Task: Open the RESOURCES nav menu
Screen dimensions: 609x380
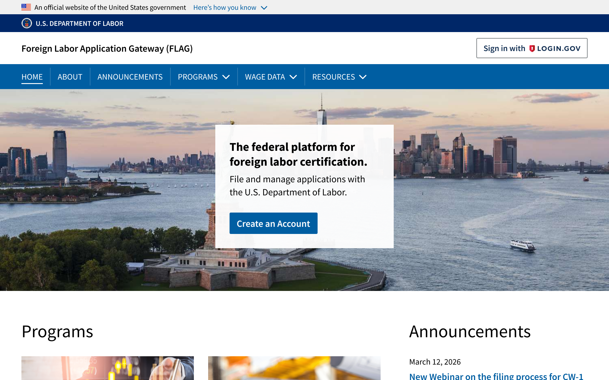Action: pyautogui.click(x=339, y=77)
